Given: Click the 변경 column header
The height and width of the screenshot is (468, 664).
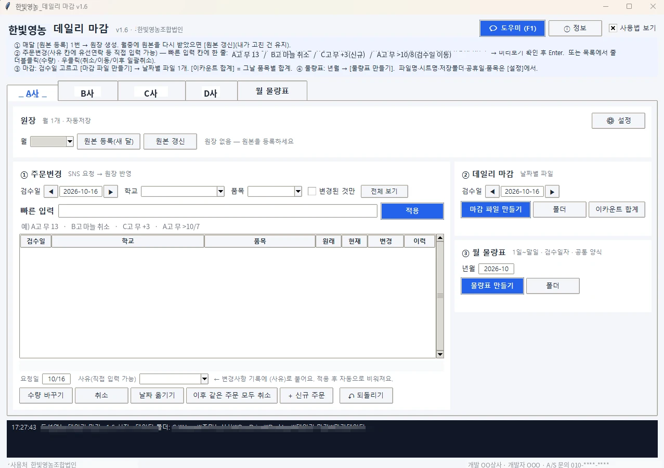Looking at the screenshot, I should (386, 241).
